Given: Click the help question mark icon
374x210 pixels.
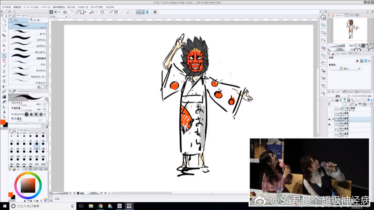Looking at the screenshot, I should coord(155,12).
